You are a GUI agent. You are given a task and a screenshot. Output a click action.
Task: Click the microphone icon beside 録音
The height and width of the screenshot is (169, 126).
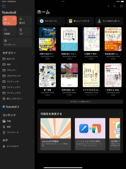click(4, 127)
